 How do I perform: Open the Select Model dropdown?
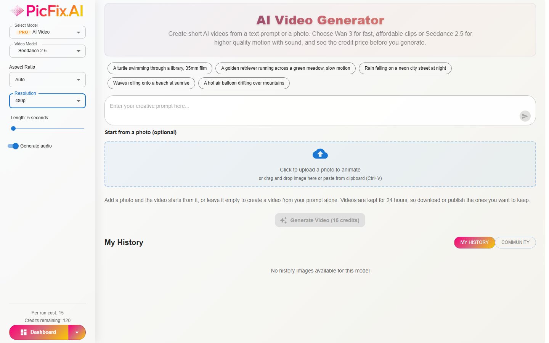coord(47,32)
